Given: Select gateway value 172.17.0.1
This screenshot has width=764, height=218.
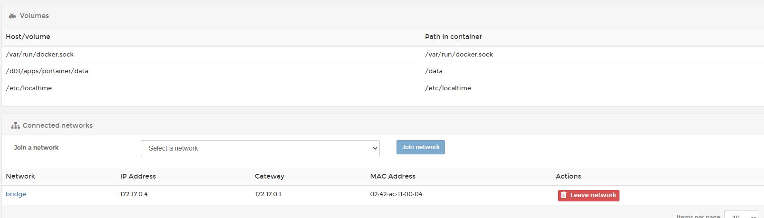Looking at the screenshot, I should (268, 194).
